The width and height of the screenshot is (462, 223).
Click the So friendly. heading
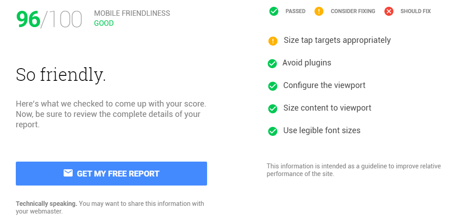pos(61,74)
